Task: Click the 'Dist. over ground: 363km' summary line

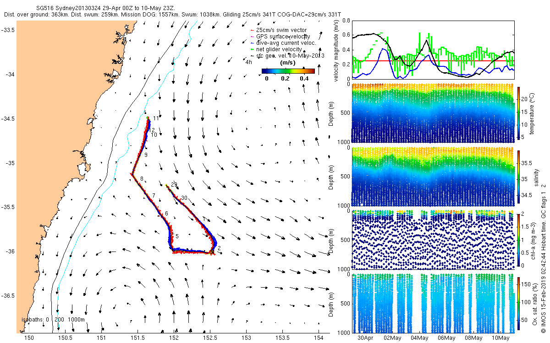Action: pyautogui.click(x=172, y=15)
